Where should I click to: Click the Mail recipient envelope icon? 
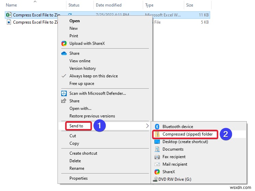(x=157, y=164)
